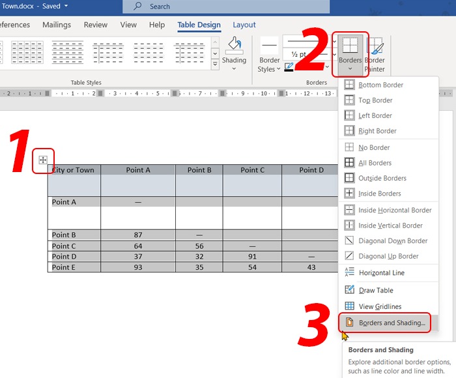Click the cell containing 37
This screenshot has height=378, width=456.
[138, 256]
